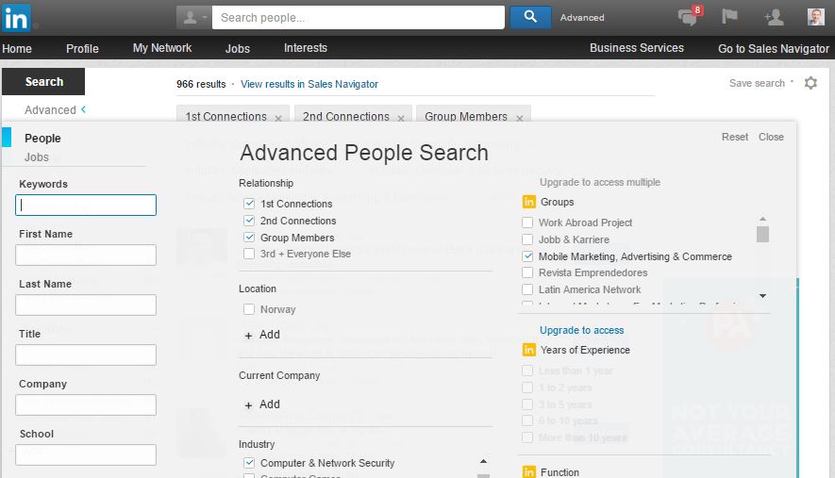
Task: Click Upgrade to access link
Action: (x=581, y=330)
